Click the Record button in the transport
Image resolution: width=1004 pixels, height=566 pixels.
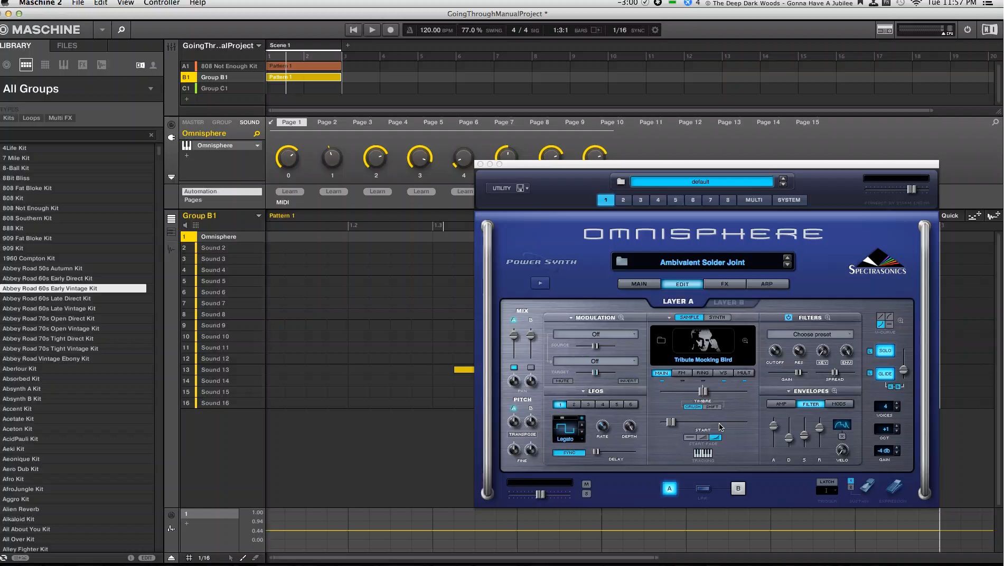click(390, 30)
